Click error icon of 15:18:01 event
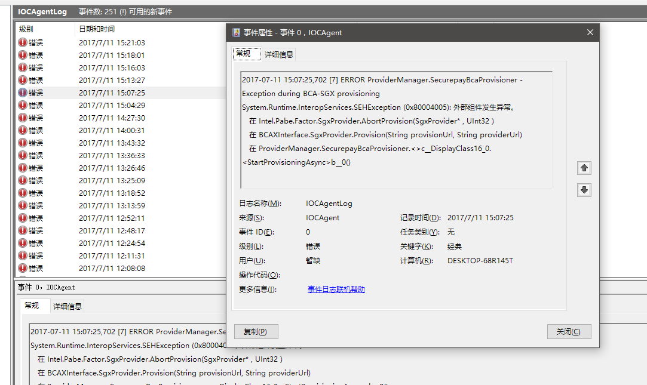The width and height of the screenshot is (647, 385). 23,55
